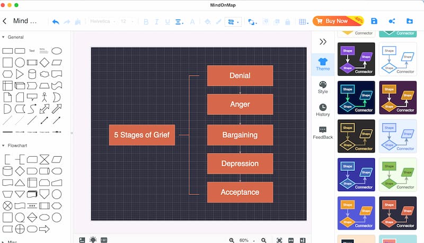424x243 pixels.
Task: Undo the last action
Action: [x=56, y=22]
